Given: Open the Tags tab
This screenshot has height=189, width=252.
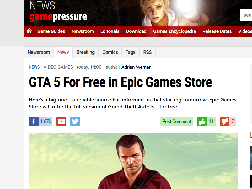Looking at the screenshot, I should (131, 52).
